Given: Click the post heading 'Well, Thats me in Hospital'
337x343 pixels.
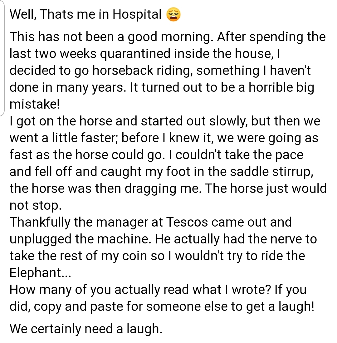Looking at the screenshot, I should [85, 14].
